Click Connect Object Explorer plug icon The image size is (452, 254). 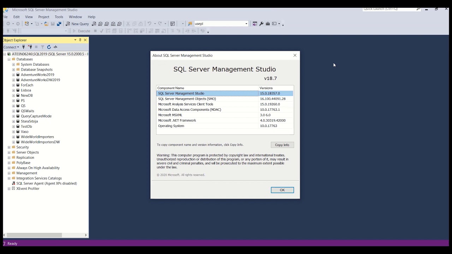[24, 47]
